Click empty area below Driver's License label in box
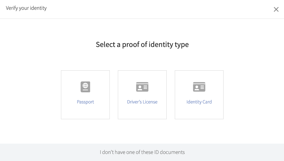 (x=142, y=112)
